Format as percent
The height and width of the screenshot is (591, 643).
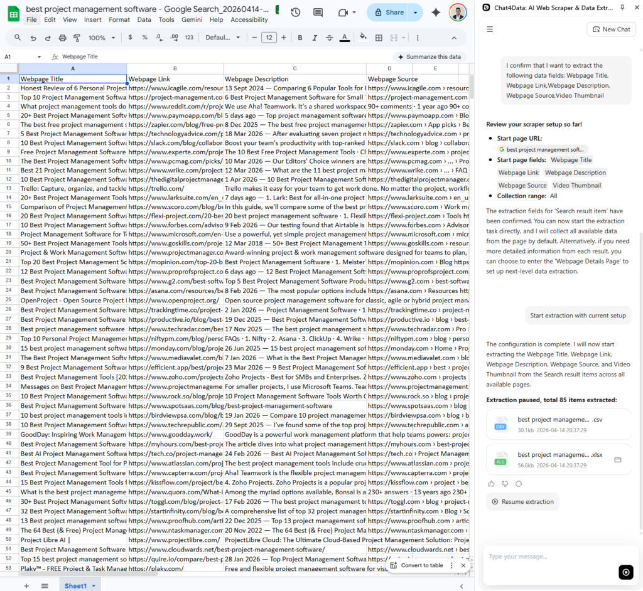pyautogui.click(x=145, y=38)
